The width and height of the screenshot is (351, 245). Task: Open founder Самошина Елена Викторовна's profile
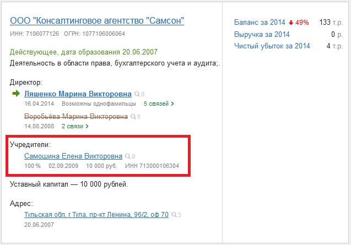pos(73,156)
